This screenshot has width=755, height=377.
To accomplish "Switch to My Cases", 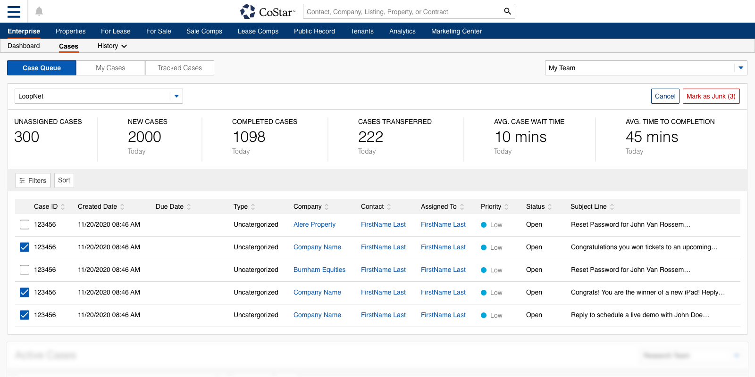I will [110, 68].
